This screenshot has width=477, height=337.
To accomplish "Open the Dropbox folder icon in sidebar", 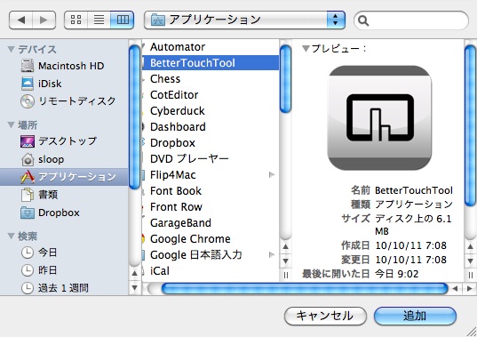I will pyautogui.click(x=27, y=213).
